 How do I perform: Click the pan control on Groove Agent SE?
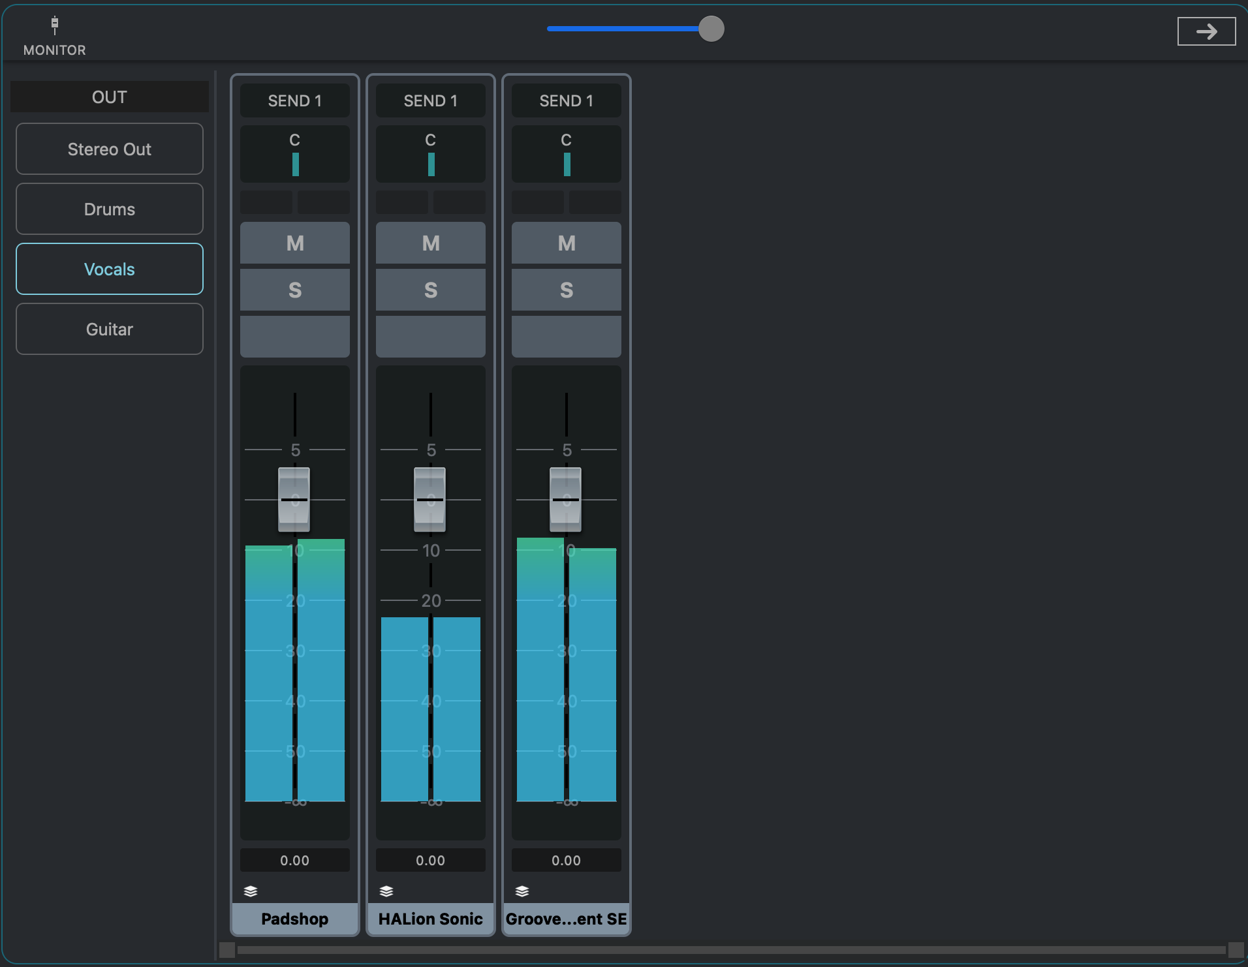click(566, 155)
